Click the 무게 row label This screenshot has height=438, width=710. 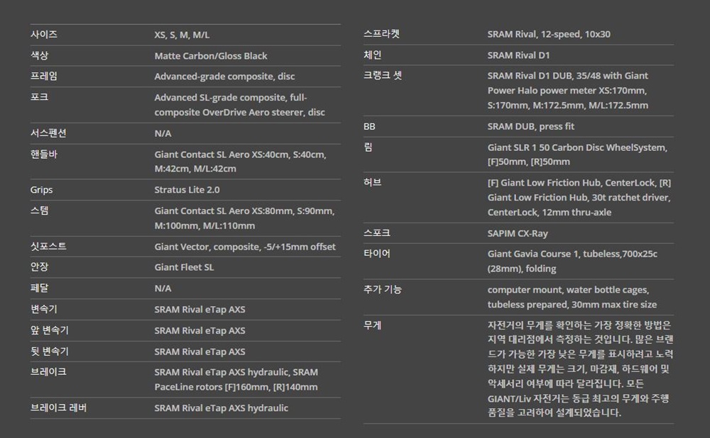click(373, 325)
